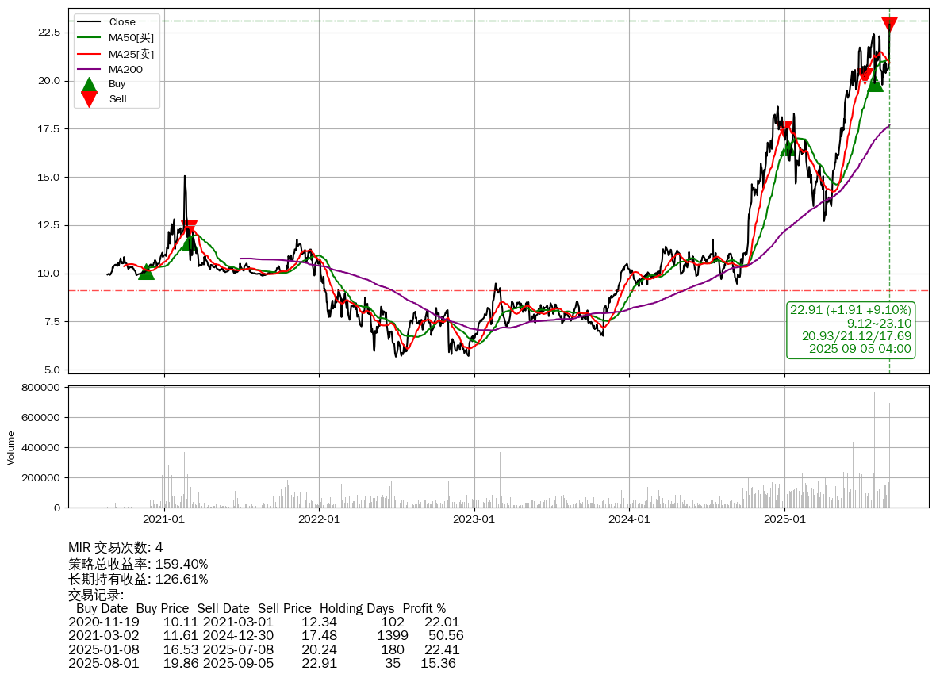This screenshot has height=678, width=936.
Task: Click the MA200 purple line sample in the legend
Action: tap(89, 69)
